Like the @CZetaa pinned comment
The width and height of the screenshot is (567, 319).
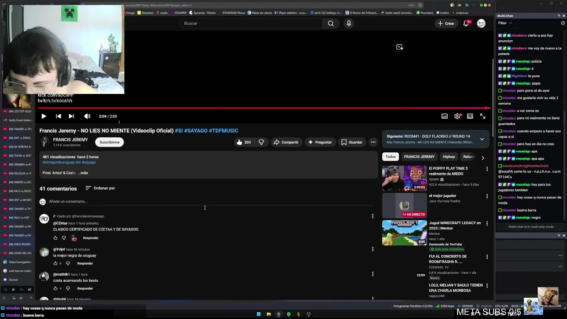[55, 238]
